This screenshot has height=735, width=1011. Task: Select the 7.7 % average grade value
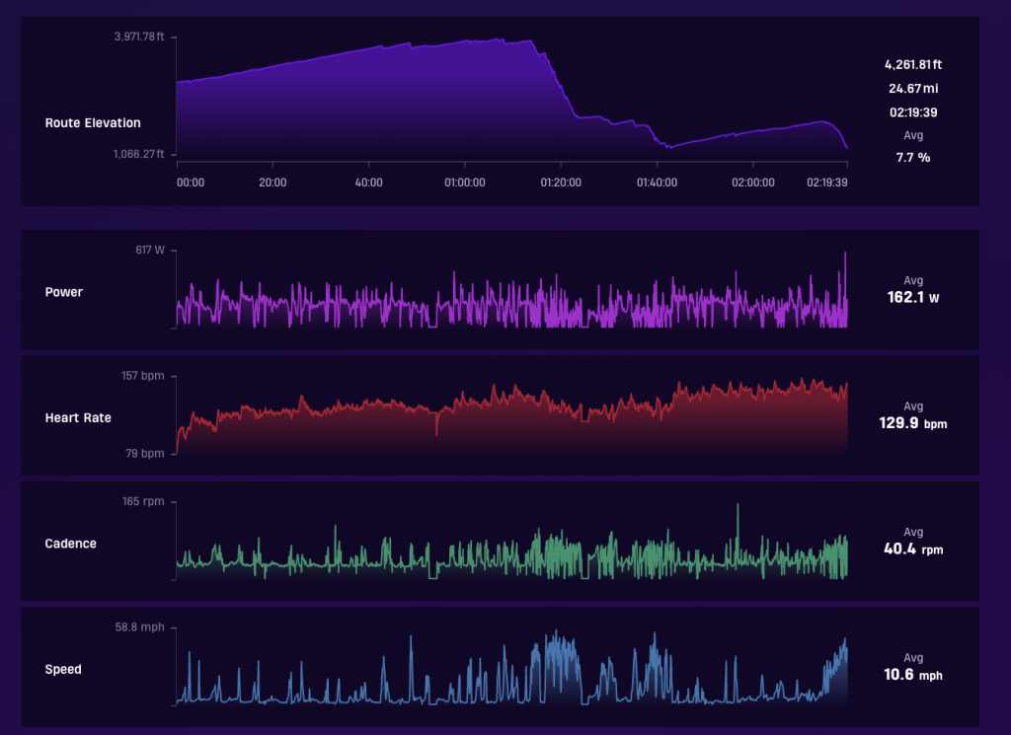click(x=913, y=157)
